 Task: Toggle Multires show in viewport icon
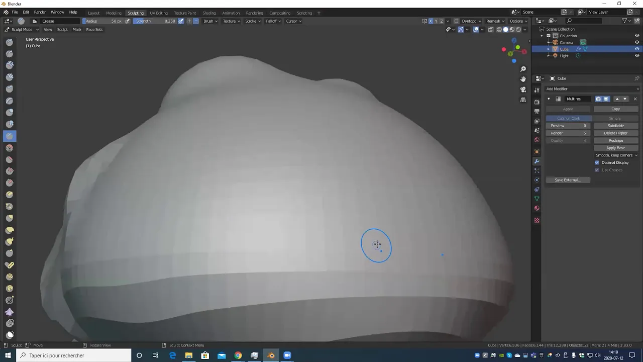tap(606, 99)
